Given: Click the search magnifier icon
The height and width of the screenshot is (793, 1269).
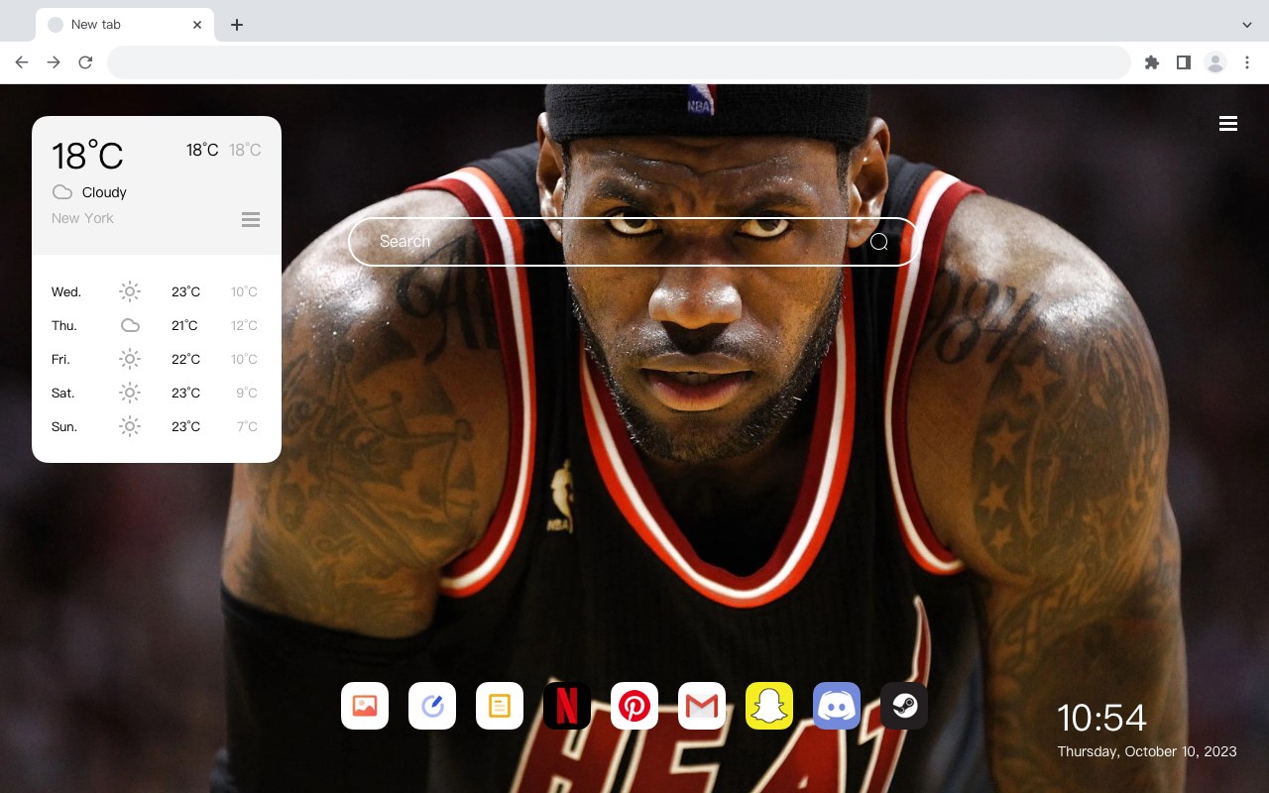Looking at the screenshot, I should click(x=879, y=242).
